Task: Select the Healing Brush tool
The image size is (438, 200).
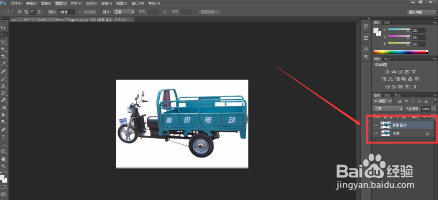Action: (4, 71)
